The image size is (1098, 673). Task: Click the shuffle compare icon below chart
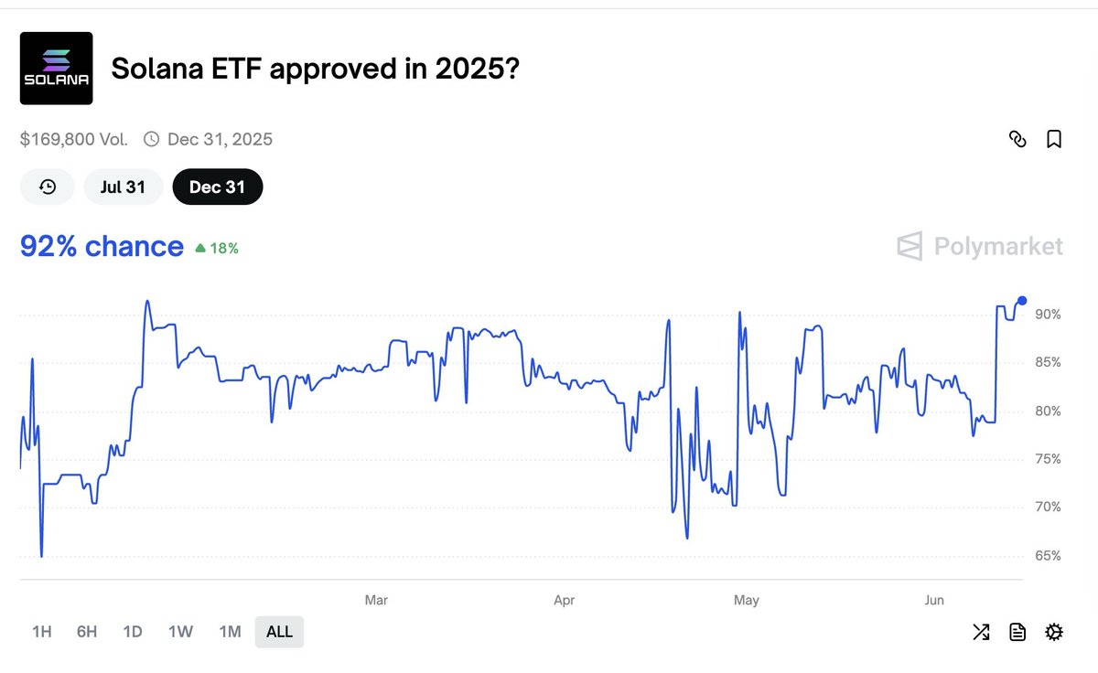981,632
